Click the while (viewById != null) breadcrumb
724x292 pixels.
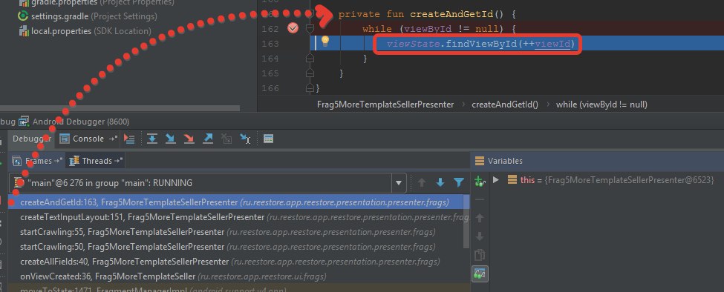pyautogui.click(x=601, y=104)
